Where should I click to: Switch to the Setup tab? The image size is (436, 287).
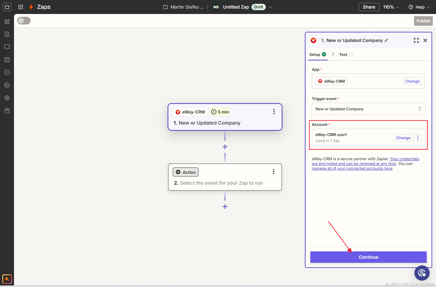tap(317, 54)
